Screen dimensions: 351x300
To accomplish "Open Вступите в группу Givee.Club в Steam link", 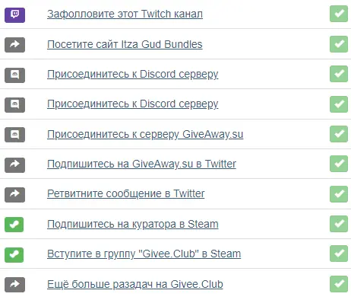I will coord(144,254).
